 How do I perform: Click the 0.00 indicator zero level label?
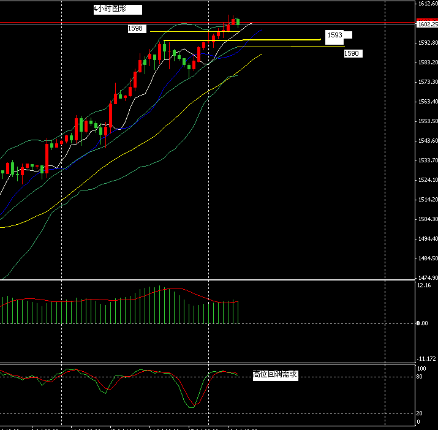[x=421, y=323]
